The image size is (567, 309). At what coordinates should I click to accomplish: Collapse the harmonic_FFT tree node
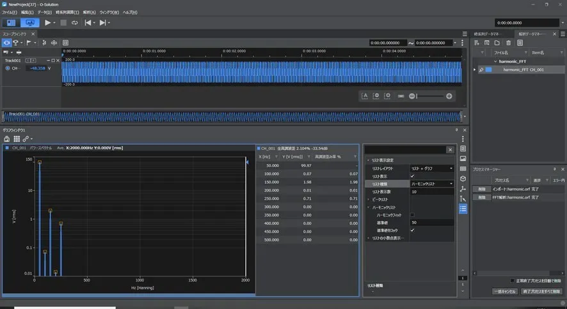tap(495, 61)
